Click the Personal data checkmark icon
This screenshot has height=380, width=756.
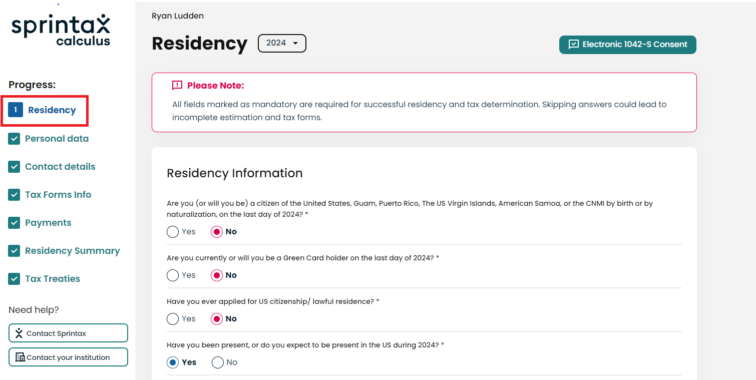[14, 139]
